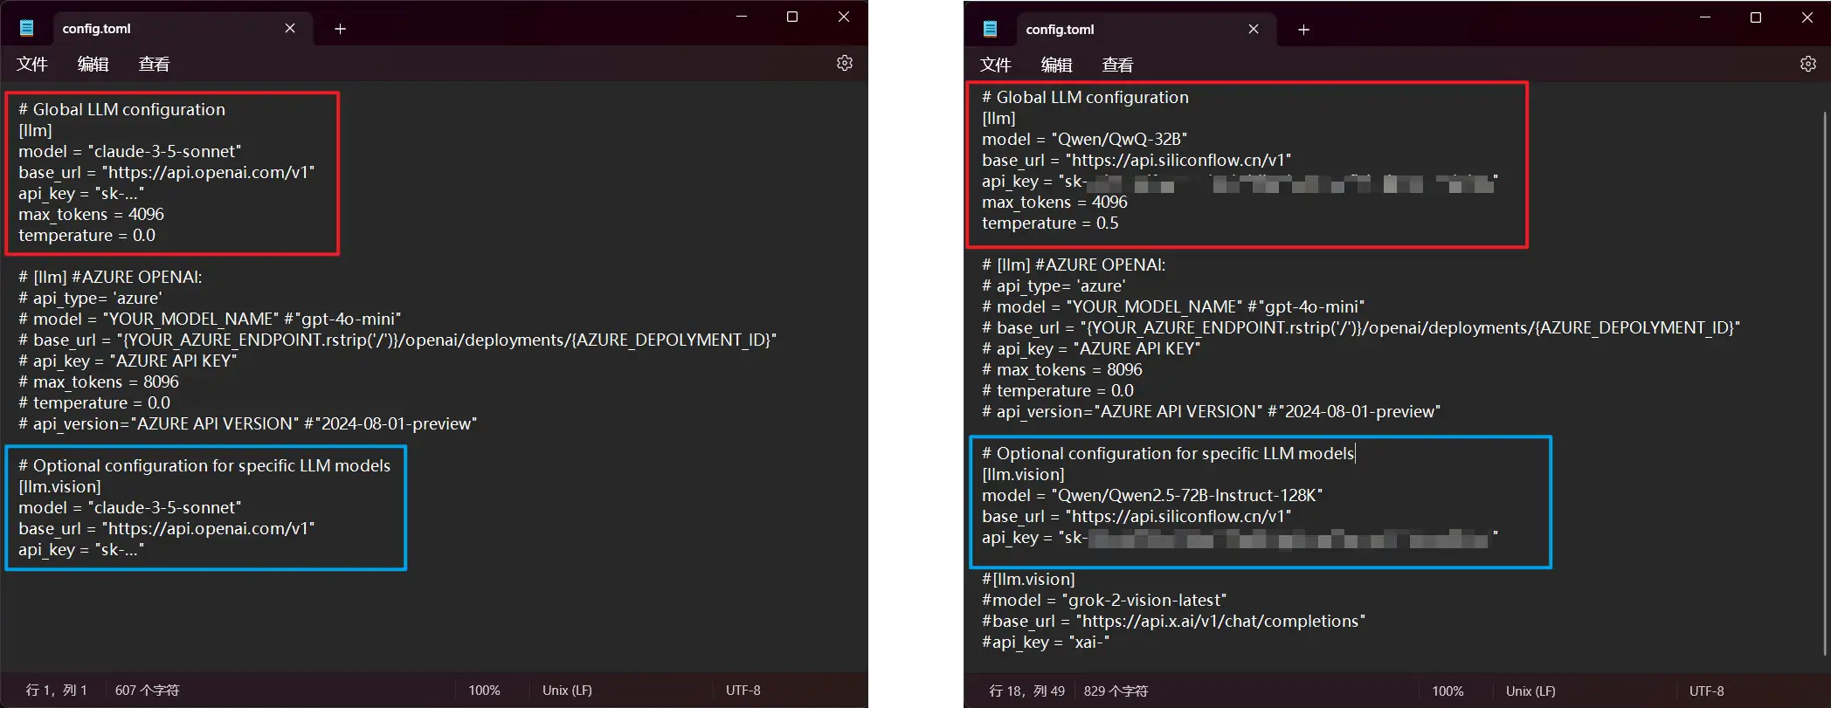Click UTF-8 encoding in left status bar
This screenshot has width=1831, height=708.
743,690
